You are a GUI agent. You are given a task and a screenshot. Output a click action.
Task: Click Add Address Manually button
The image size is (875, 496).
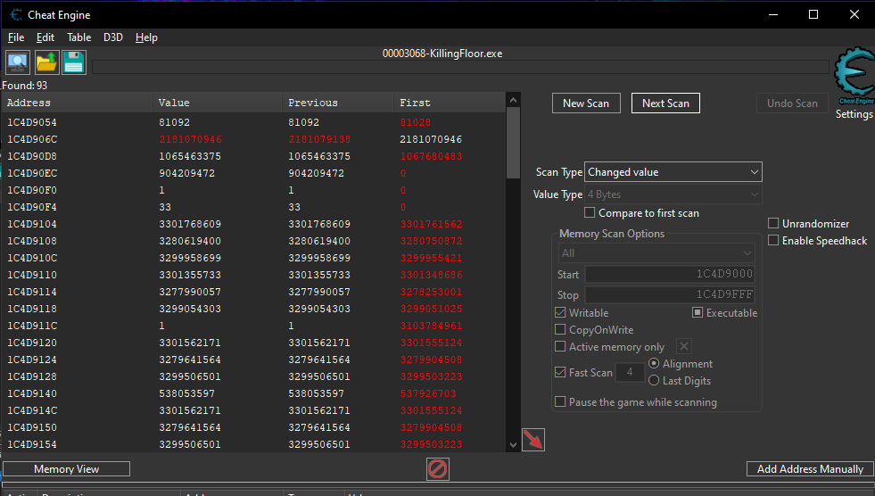pos(810,469)
